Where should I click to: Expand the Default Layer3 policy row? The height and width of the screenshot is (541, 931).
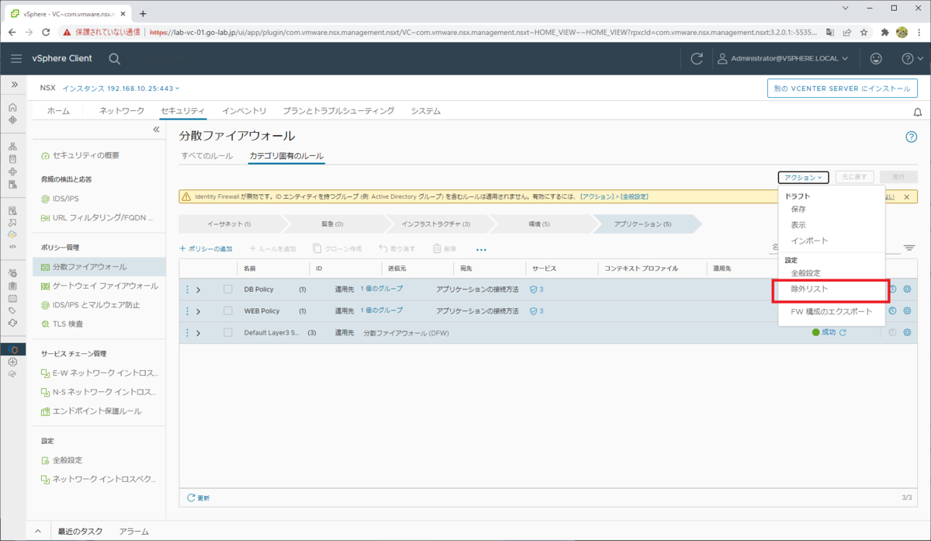[x=199, y=332]
